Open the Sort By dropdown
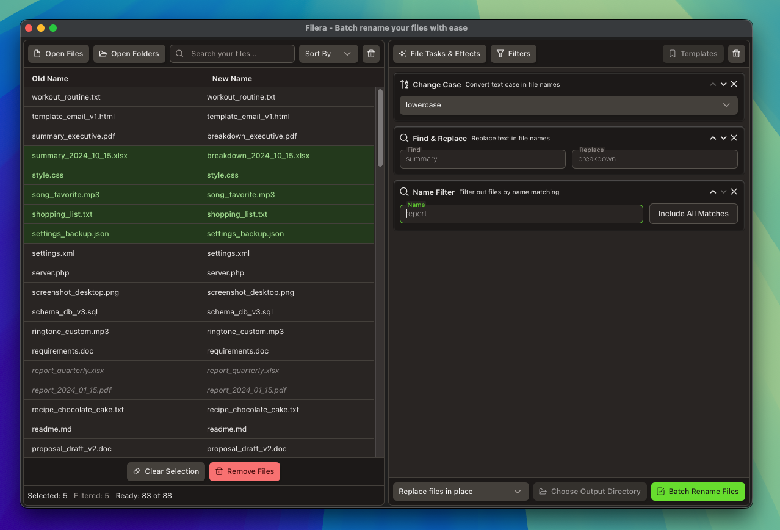 point(328,54)
